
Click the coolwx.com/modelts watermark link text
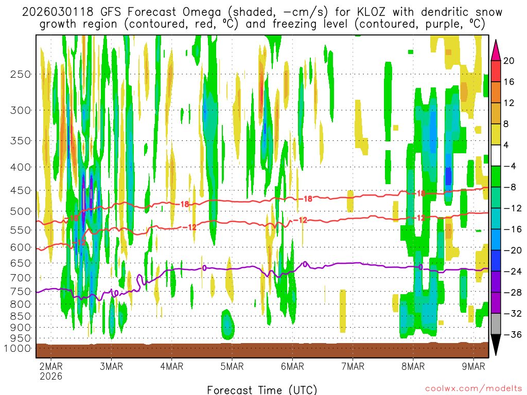coord(473,389)
